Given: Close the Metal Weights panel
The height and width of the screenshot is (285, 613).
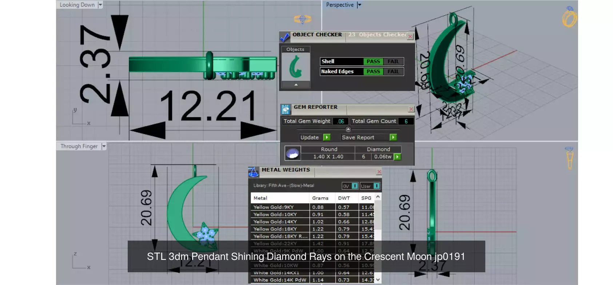Looking at the screenshot, I should pos(379,171).
